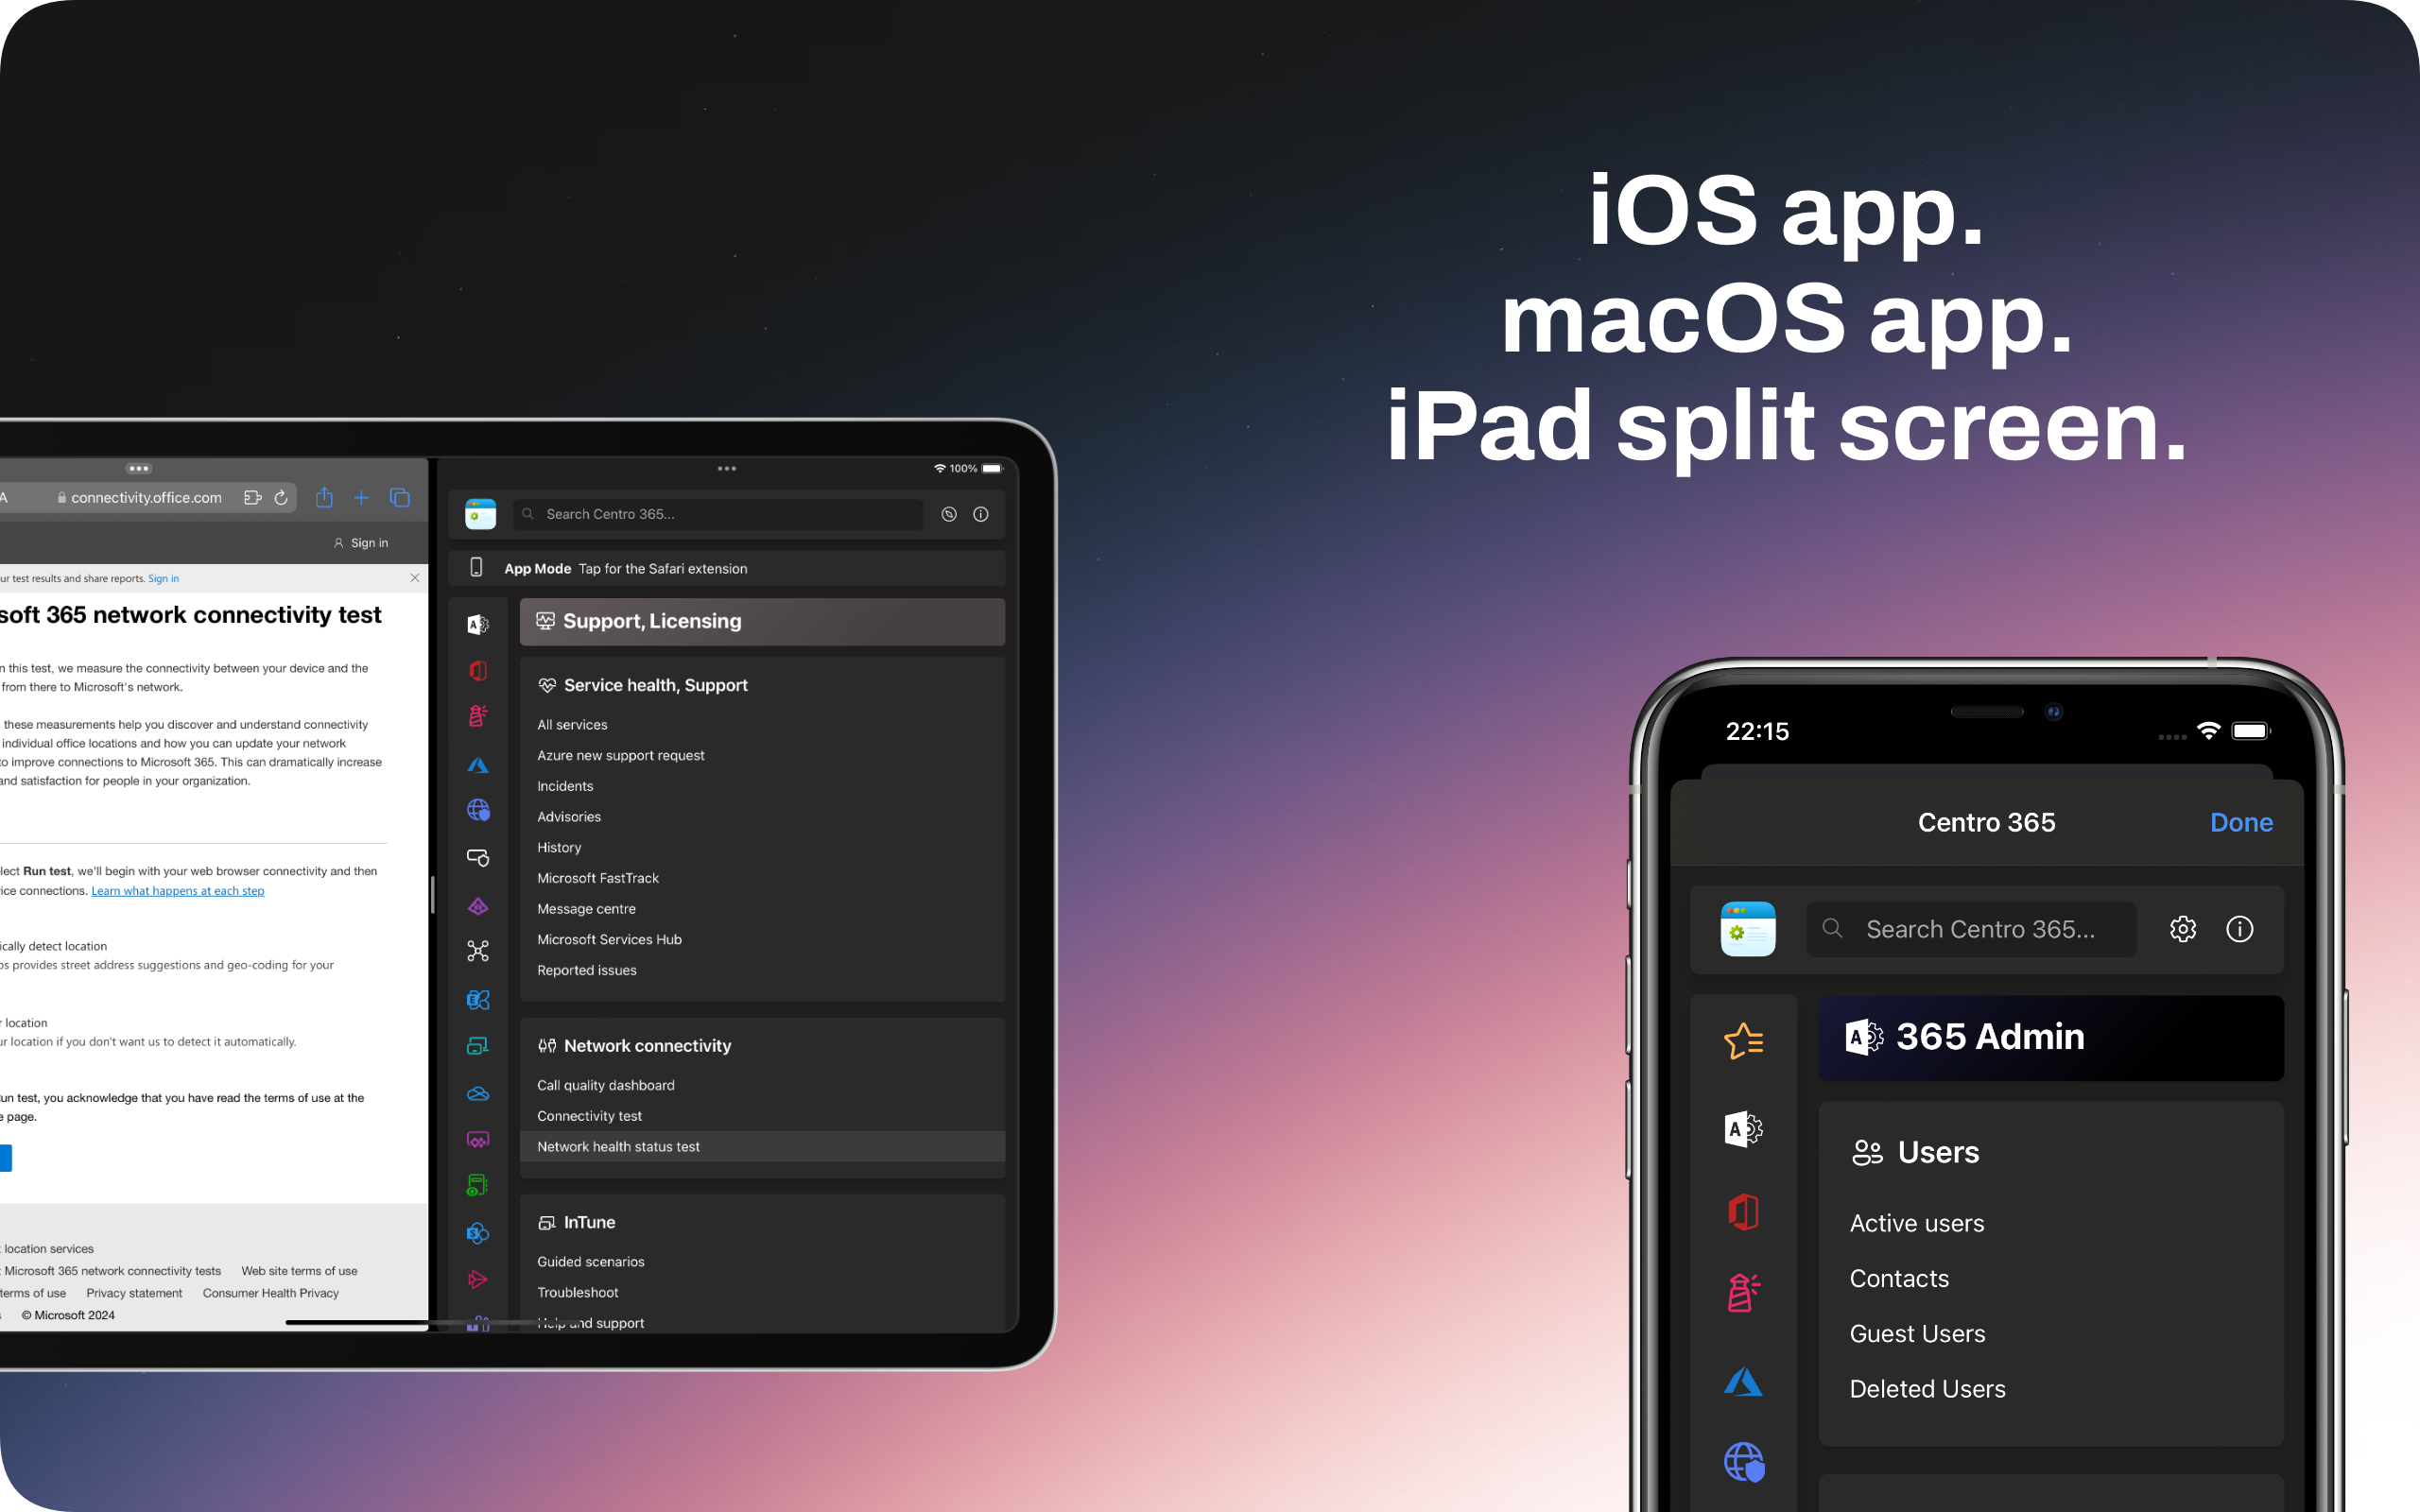The width and height of the screenshot is (2420, 1512).
Task: Click the Intune icon in sidebar
Action: tap(479, 1045)
